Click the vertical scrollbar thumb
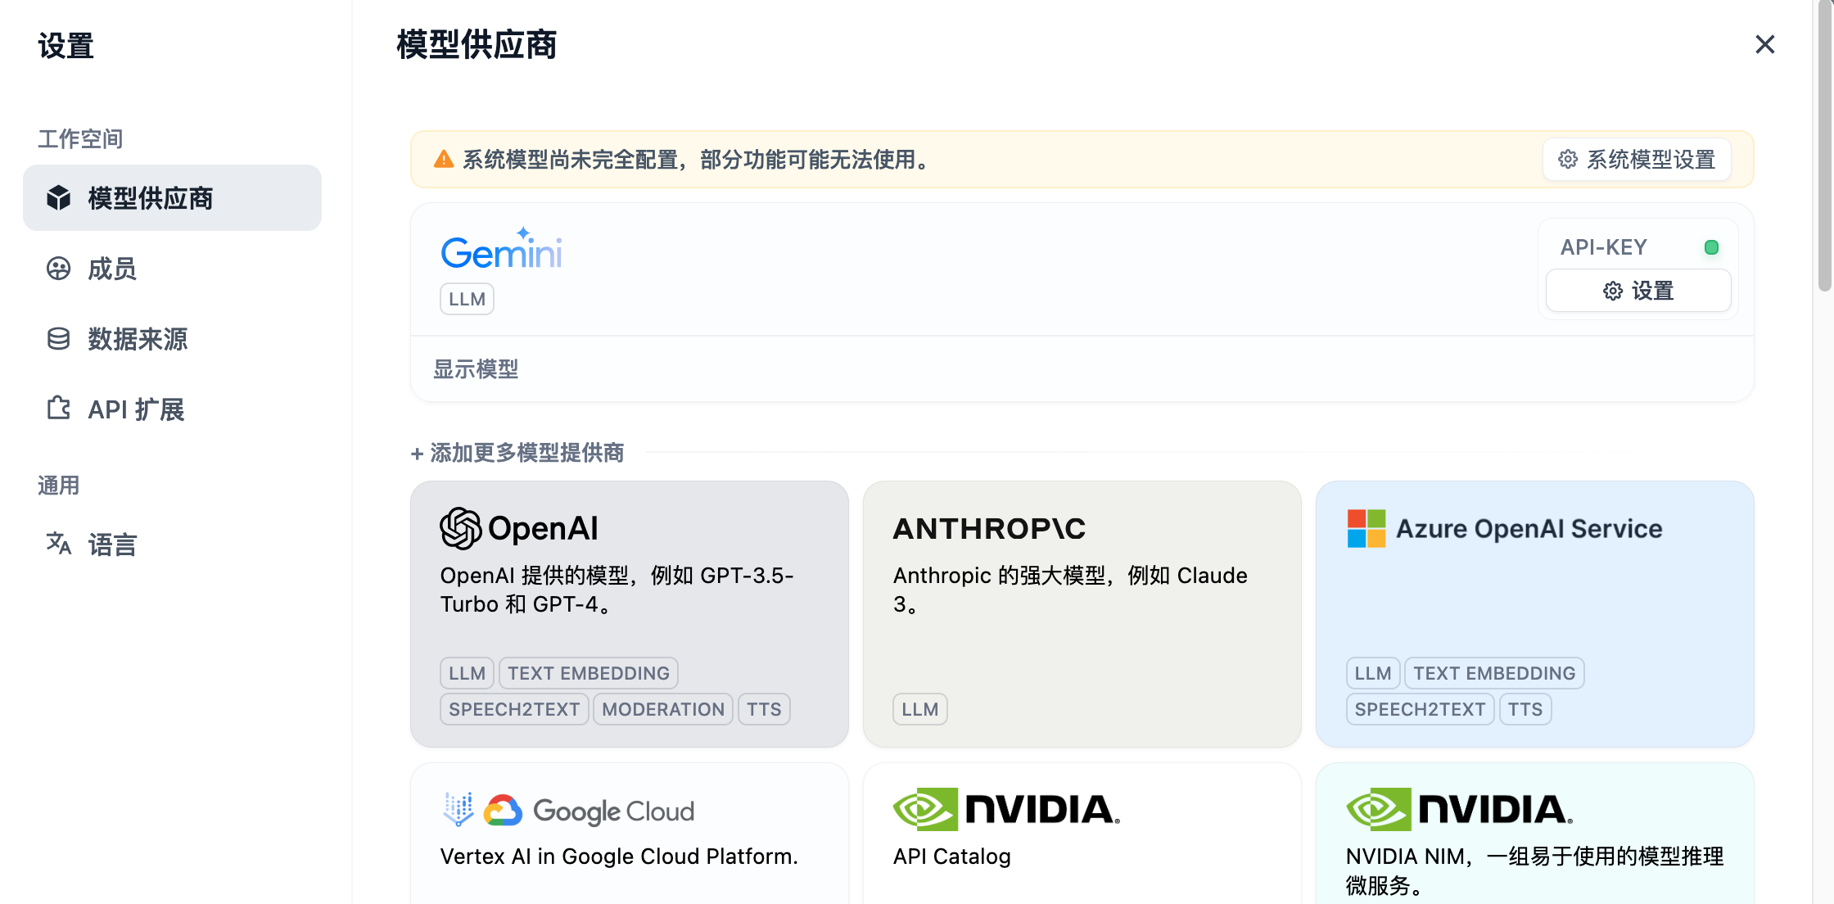1834x904 pixels. click(x=1824, y=146)
